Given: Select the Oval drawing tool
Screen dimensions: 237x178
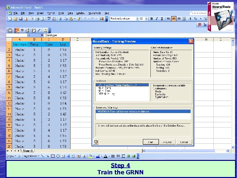Looking at the screenshot, I should pos(58,156).
